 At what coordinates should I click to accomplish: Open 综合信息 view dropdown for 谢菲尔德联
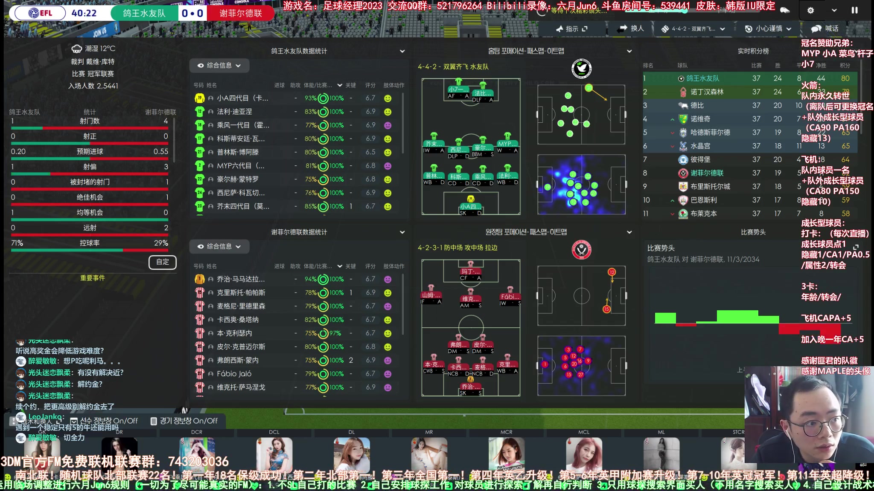[x=219, y=246]
